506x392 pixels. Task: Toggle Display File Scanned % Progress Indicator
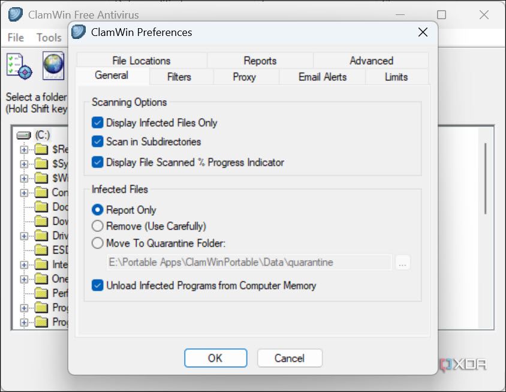click(x=98, y=162)
